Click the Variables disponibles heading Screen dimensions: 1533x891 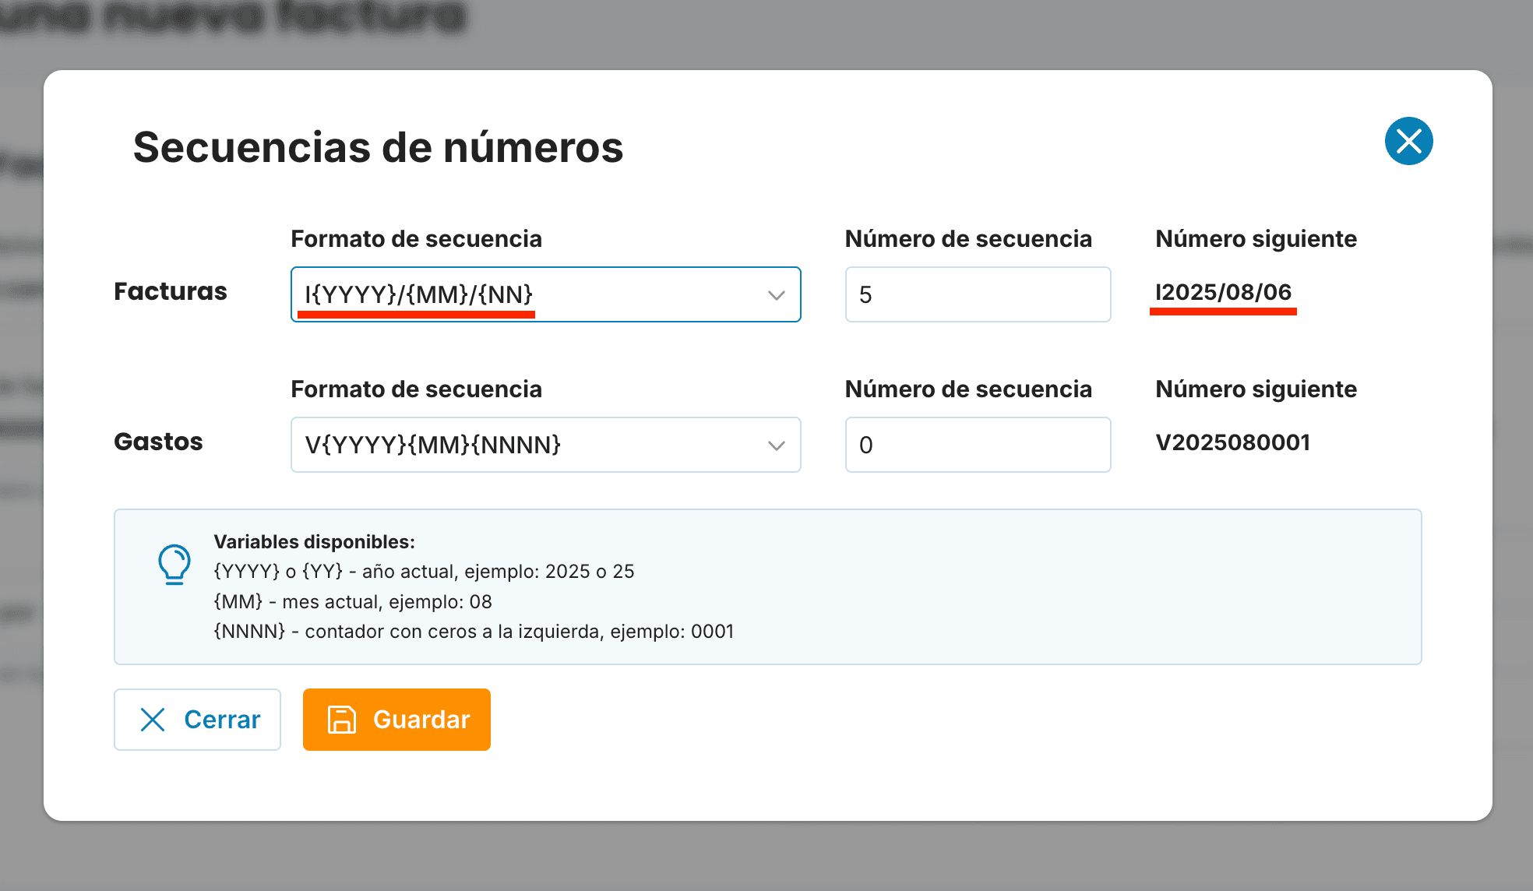click(315, 542)
